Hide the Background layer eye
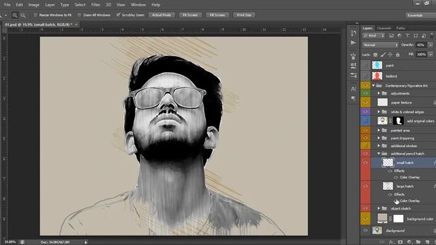The width and height of the screenshot is (436, 245). 365,230
